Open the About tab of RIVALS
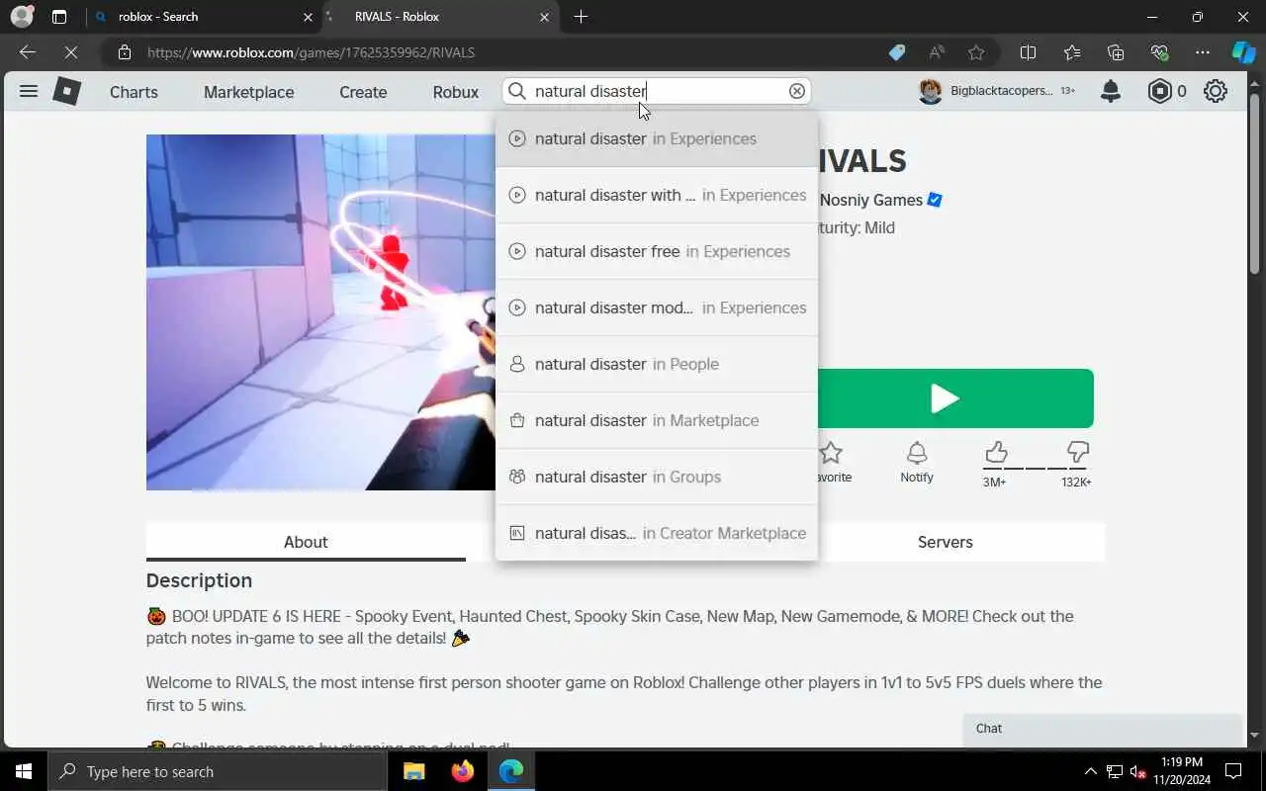Screen dimensions: 1266x791 (306, 542)
